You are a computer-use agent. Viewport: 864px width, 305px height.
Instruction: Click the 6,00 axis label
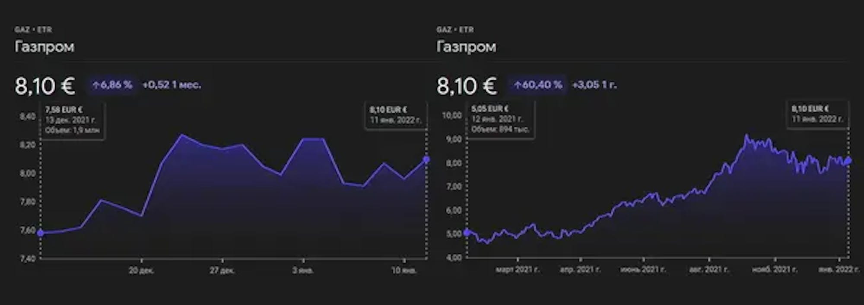point(454,210)
